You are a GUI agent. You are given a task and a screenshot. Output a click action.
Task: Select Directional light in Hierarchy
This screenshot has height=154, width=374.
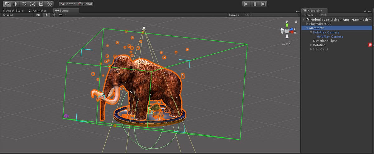point(325,41)
